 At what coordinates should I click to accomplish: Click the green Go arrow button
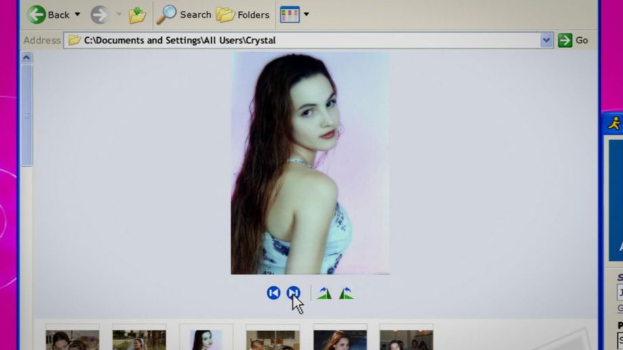pos(565,40)
